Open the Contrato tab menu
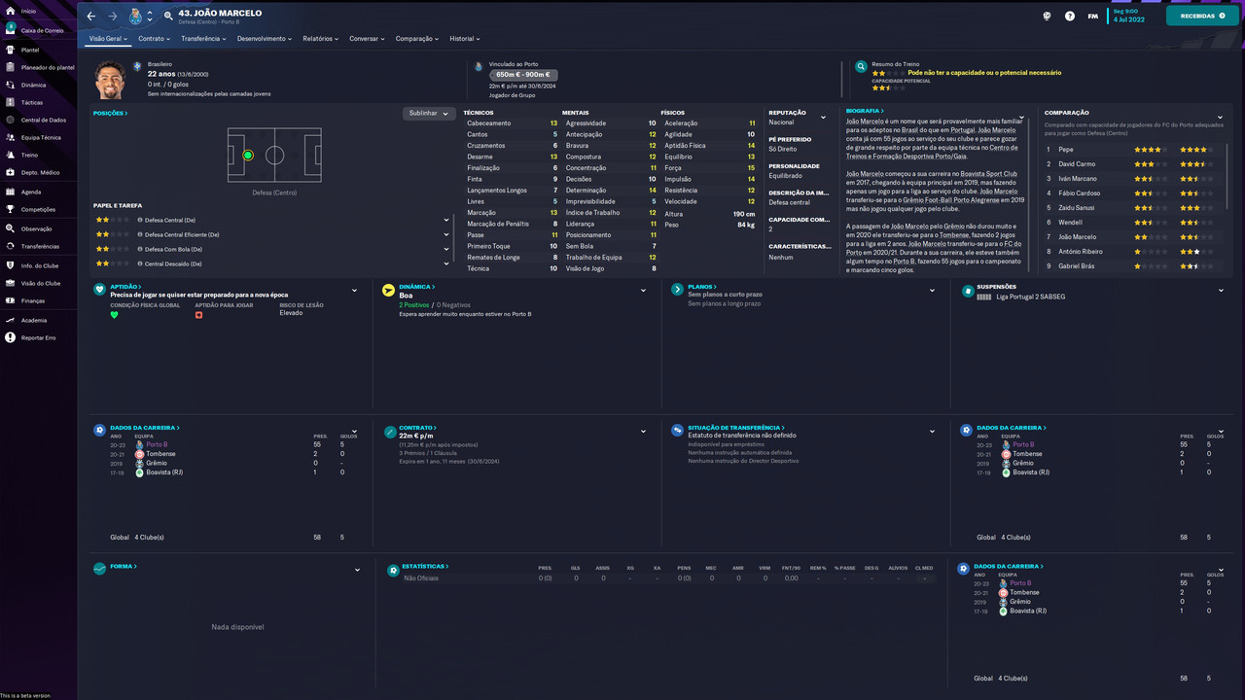The height and width of the screenshot is (700, 1245). point(154,39)
